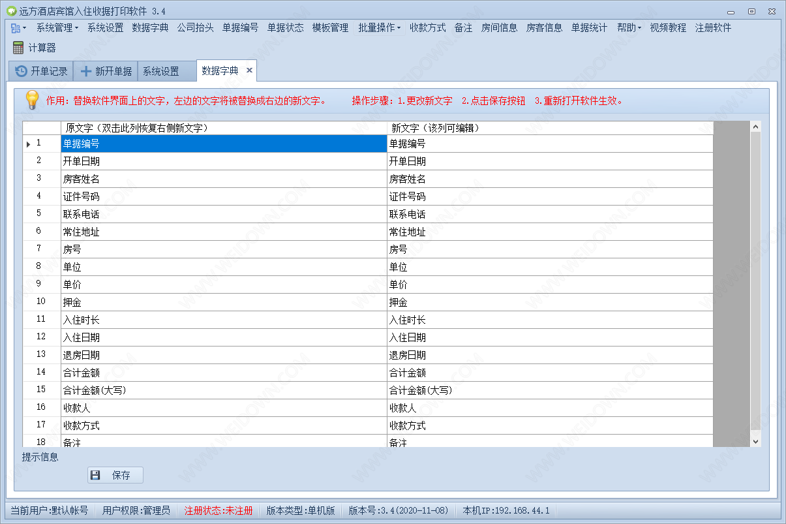The width and height of the screenshot is (786, 524).
Task: Open 备注 in the menu bar
Action: (x=463, y=28)
